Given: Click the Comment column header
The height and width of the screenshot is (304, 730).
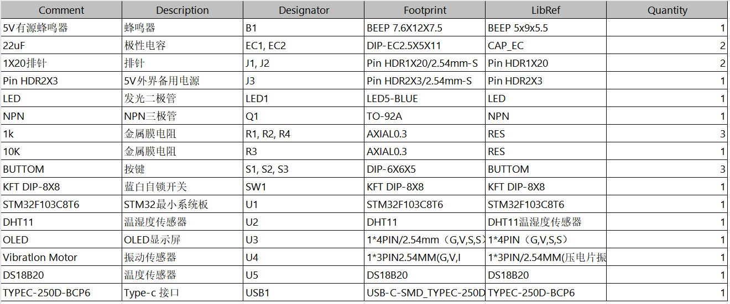Looking at the screenshot, I should click(x=61, y=10).
